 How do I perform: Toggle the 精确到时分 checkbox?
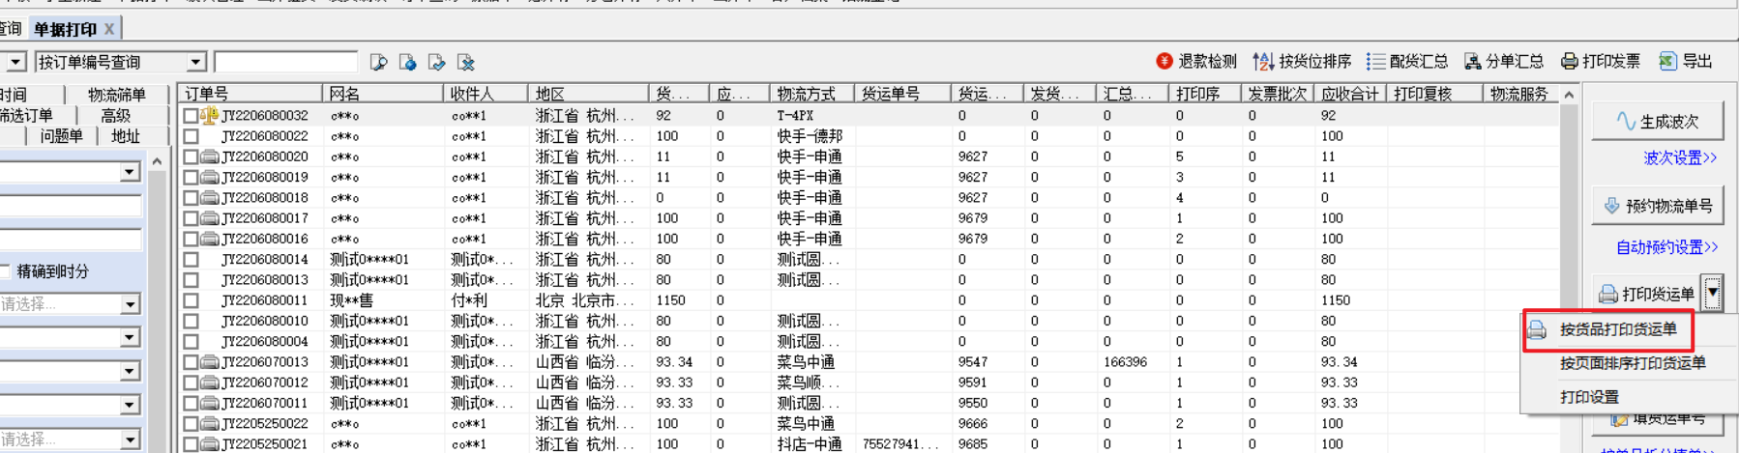(4, 271)
